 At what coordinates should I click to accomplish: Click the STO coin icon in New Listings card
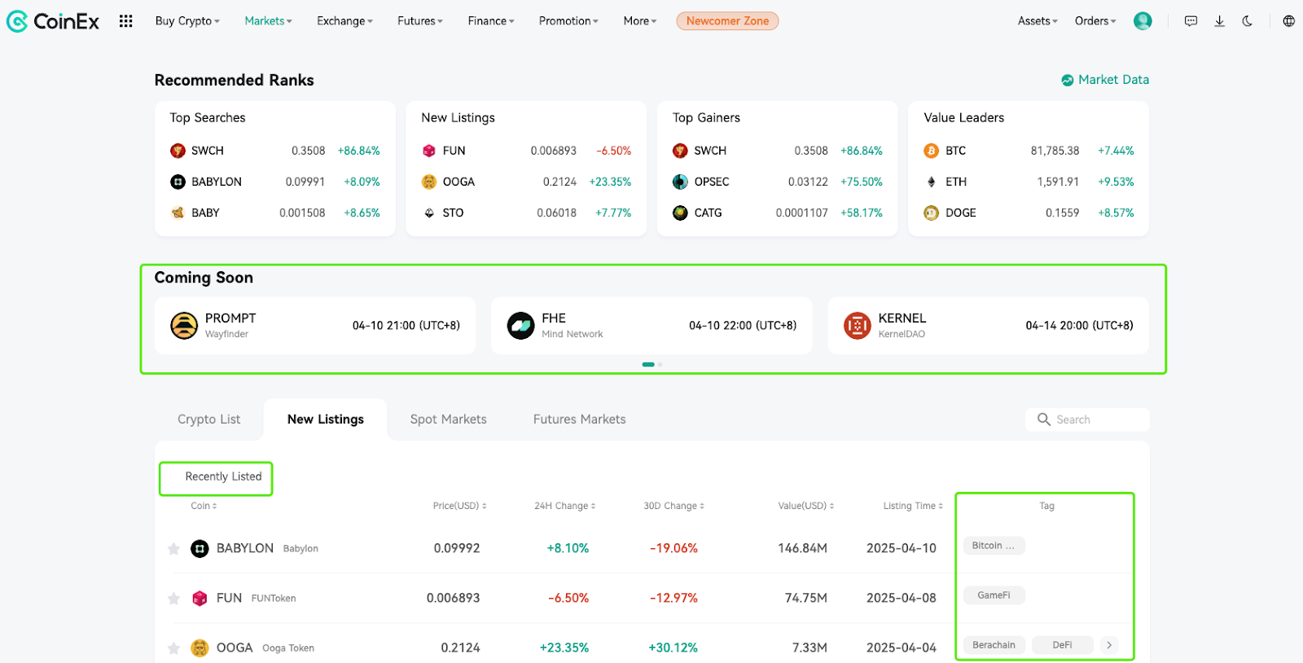(x=429, y=213)
